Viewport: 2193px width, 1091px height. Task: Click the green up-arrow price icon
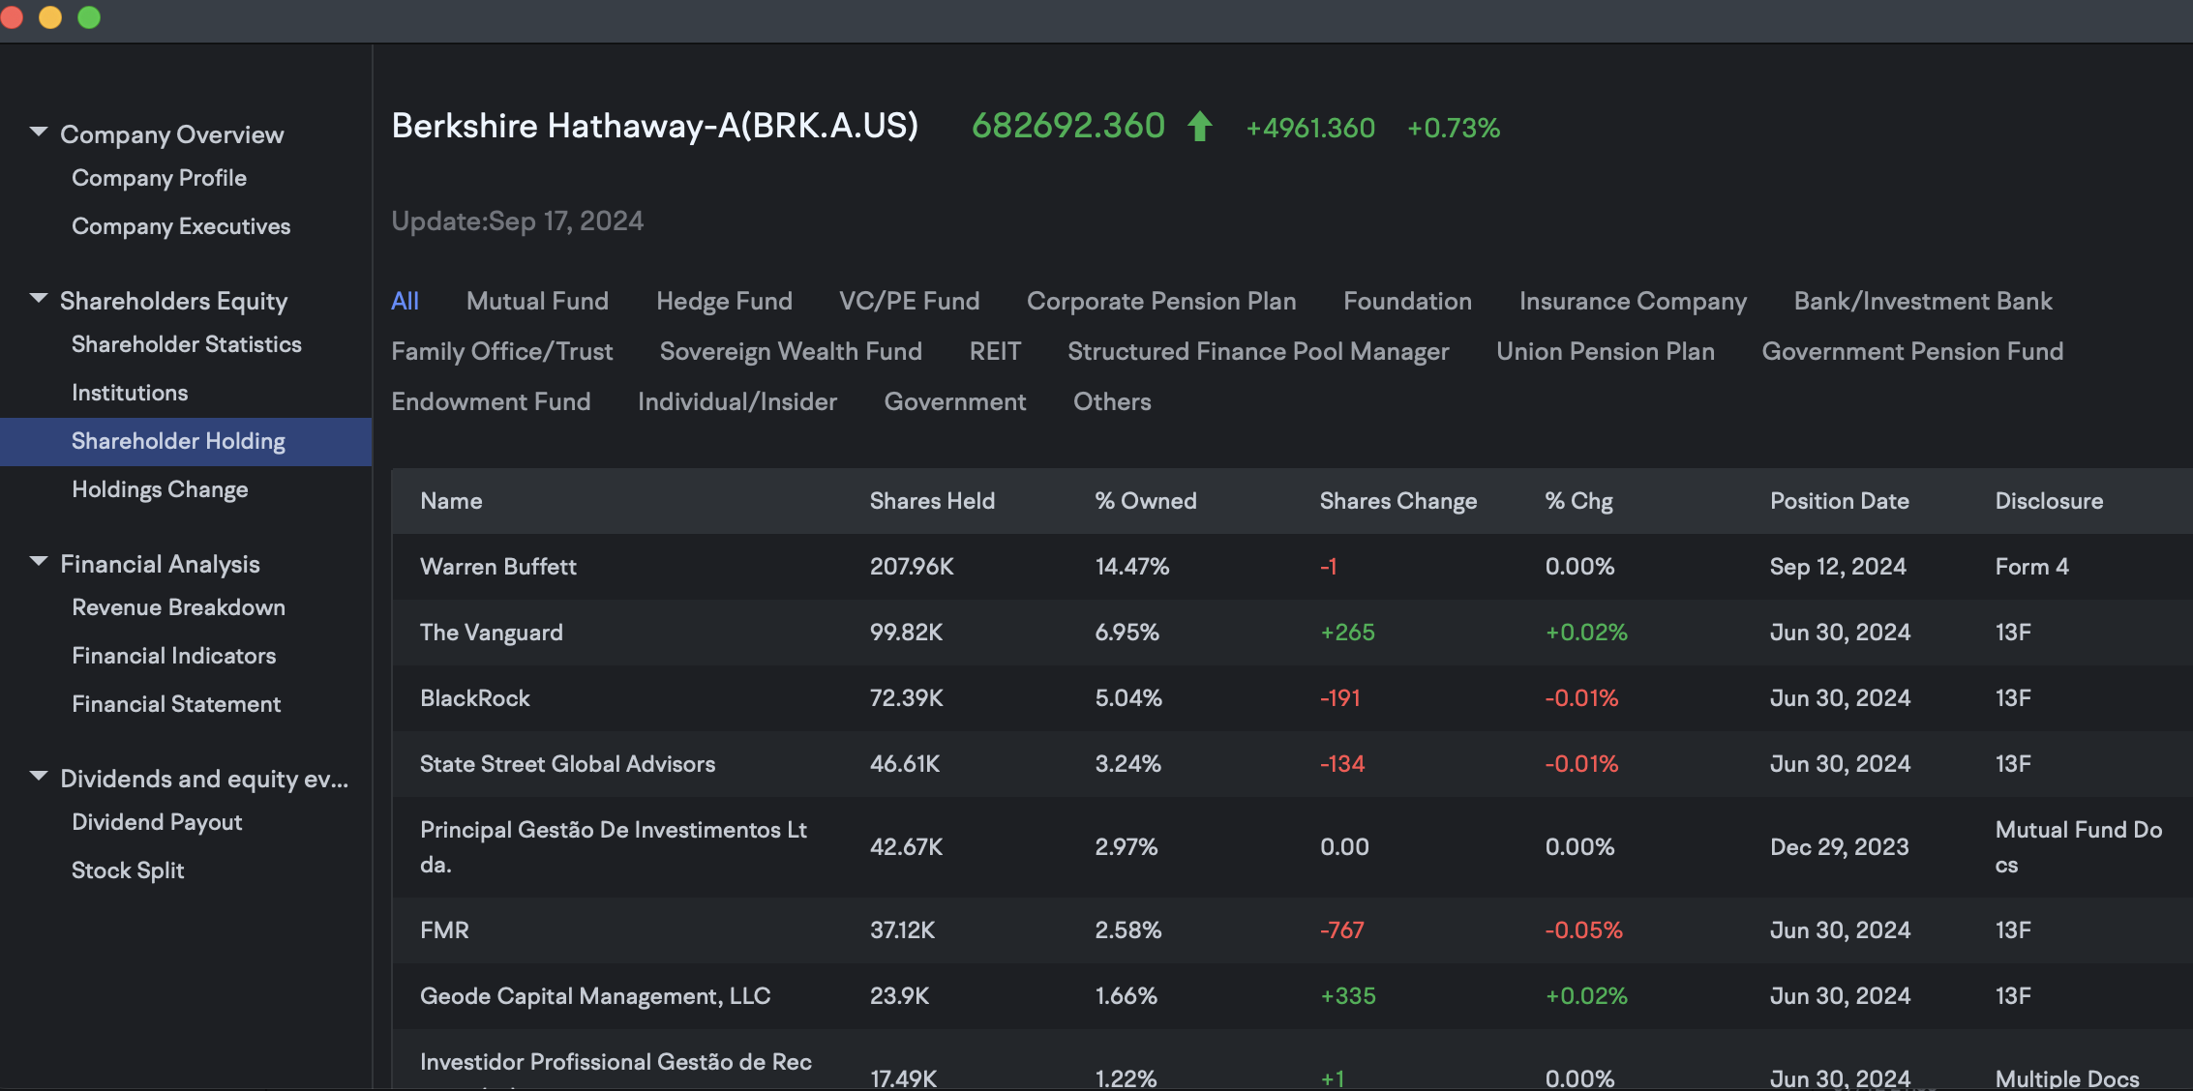1200,127
